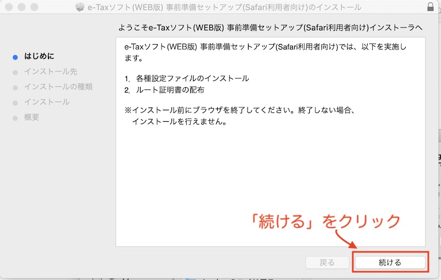The height and width of the screenshot is (280, 441).
Task: Click the red close window button
Action: 9,7
